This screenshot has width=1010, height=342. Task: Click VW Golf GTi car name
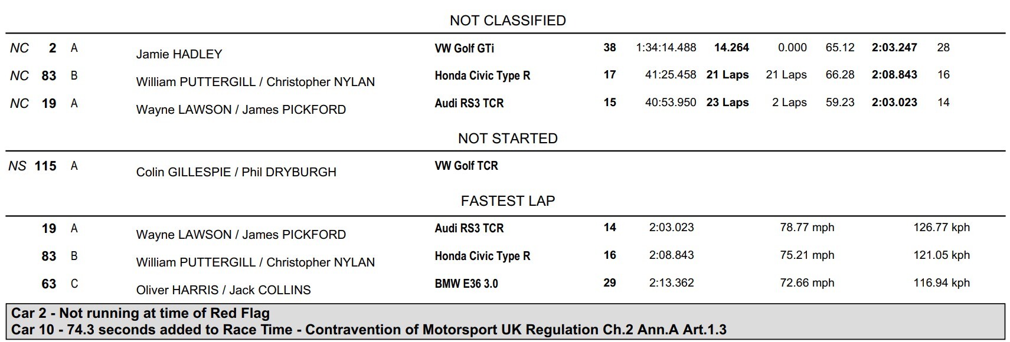click(464, 48)
